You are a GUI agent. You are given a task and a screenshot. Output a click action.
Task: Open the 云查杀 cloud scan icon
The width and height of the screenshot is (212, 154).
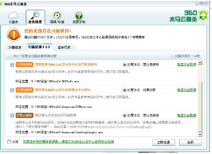pos(13,18)
